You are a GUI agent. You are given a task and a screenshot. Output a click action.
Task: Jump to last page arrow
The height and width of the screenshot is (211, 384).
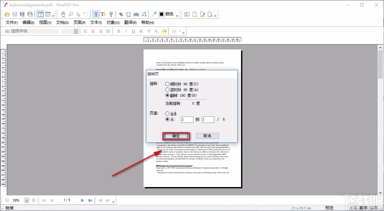(x=90, y=200)
